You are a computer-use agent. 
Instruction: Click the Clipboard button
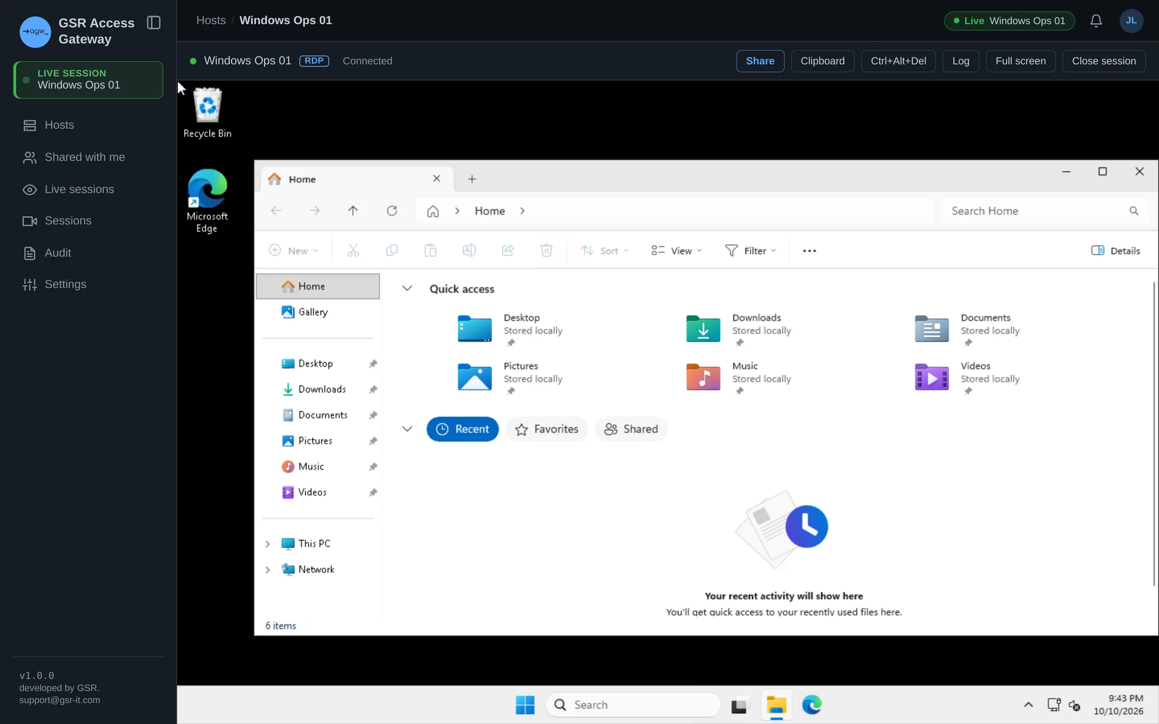(822, 61)
